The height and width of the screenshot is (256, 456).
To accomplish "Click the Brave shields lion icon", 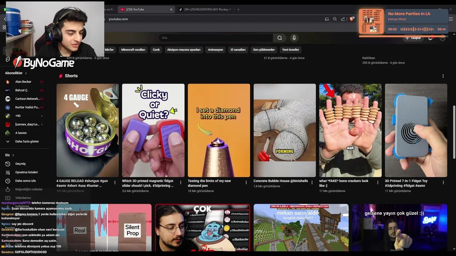I will [352, 19].
